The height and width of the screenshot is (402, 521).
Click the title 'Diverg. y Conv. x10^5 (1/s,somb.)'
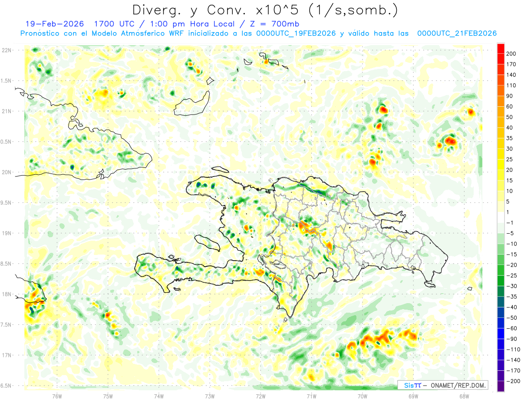265,10
